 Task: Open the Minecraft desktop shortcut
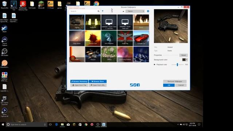pos(41,5)
